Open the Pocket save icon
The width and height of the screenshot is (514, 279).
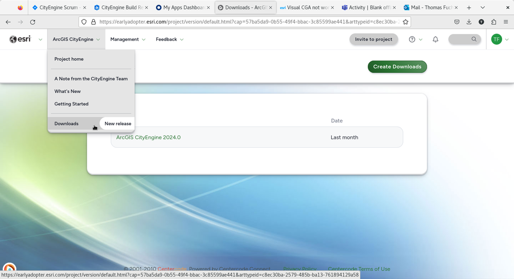[x=457, y=22]
